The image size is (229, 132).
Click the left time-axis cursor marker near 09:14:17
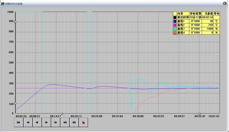[62, 113]
